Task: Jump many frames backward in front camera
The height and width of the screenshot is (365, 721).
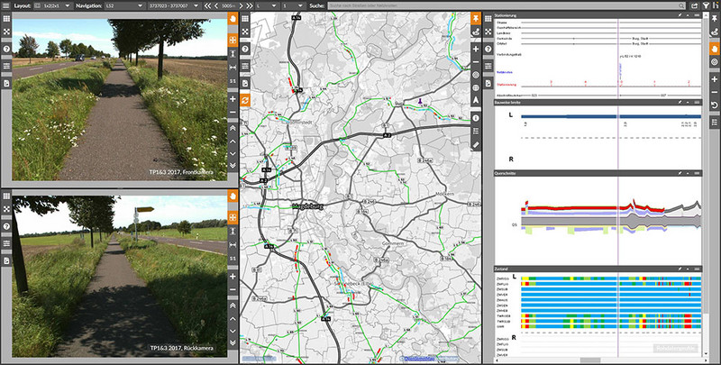Action: click(233, 166)
